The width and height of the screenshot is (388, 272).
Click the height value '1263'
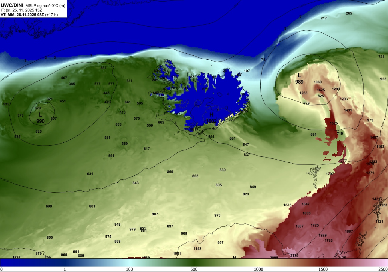303,93
